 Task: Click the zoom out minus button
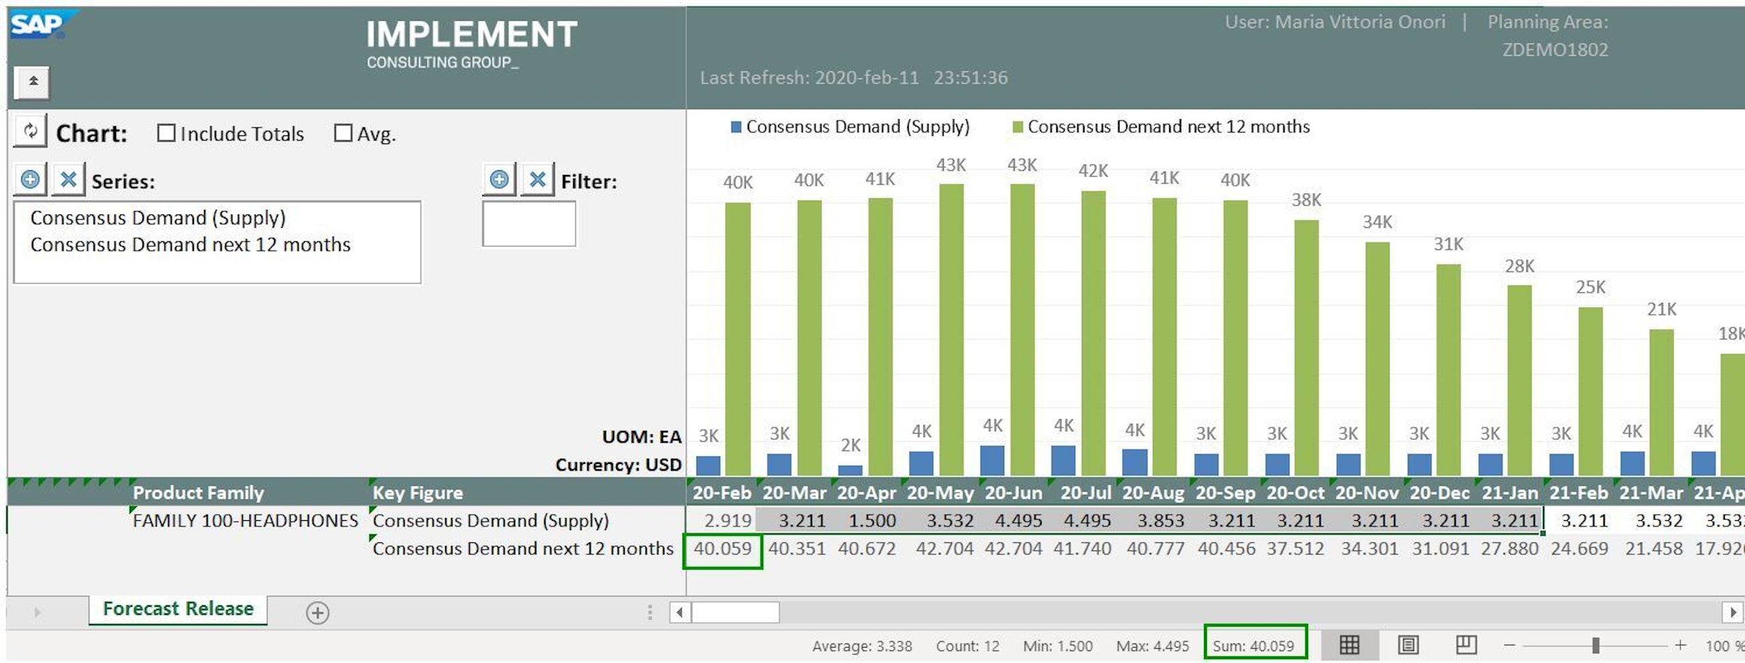click(1509, 646)
